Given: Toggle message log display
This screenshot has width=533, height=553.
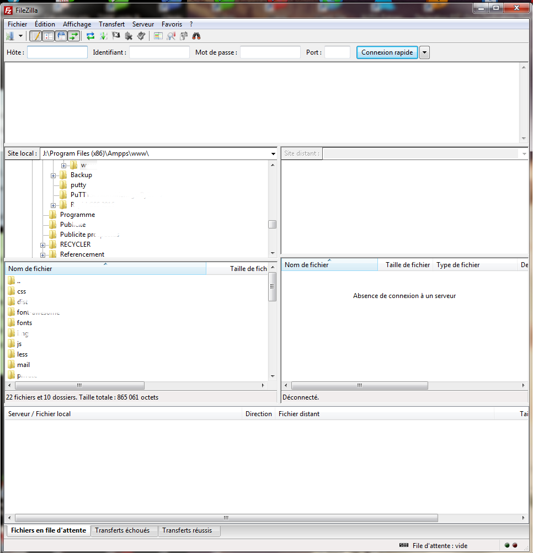Looking at the screenshot, I should tap(35, 36).
